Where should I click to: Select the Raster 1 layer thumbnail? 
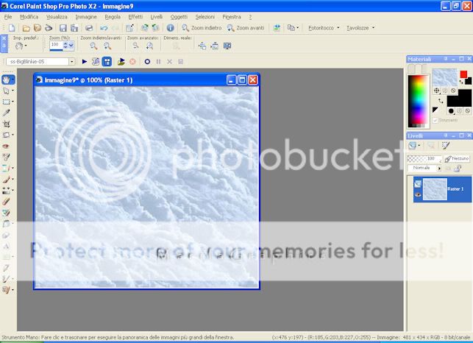point(435,189)
